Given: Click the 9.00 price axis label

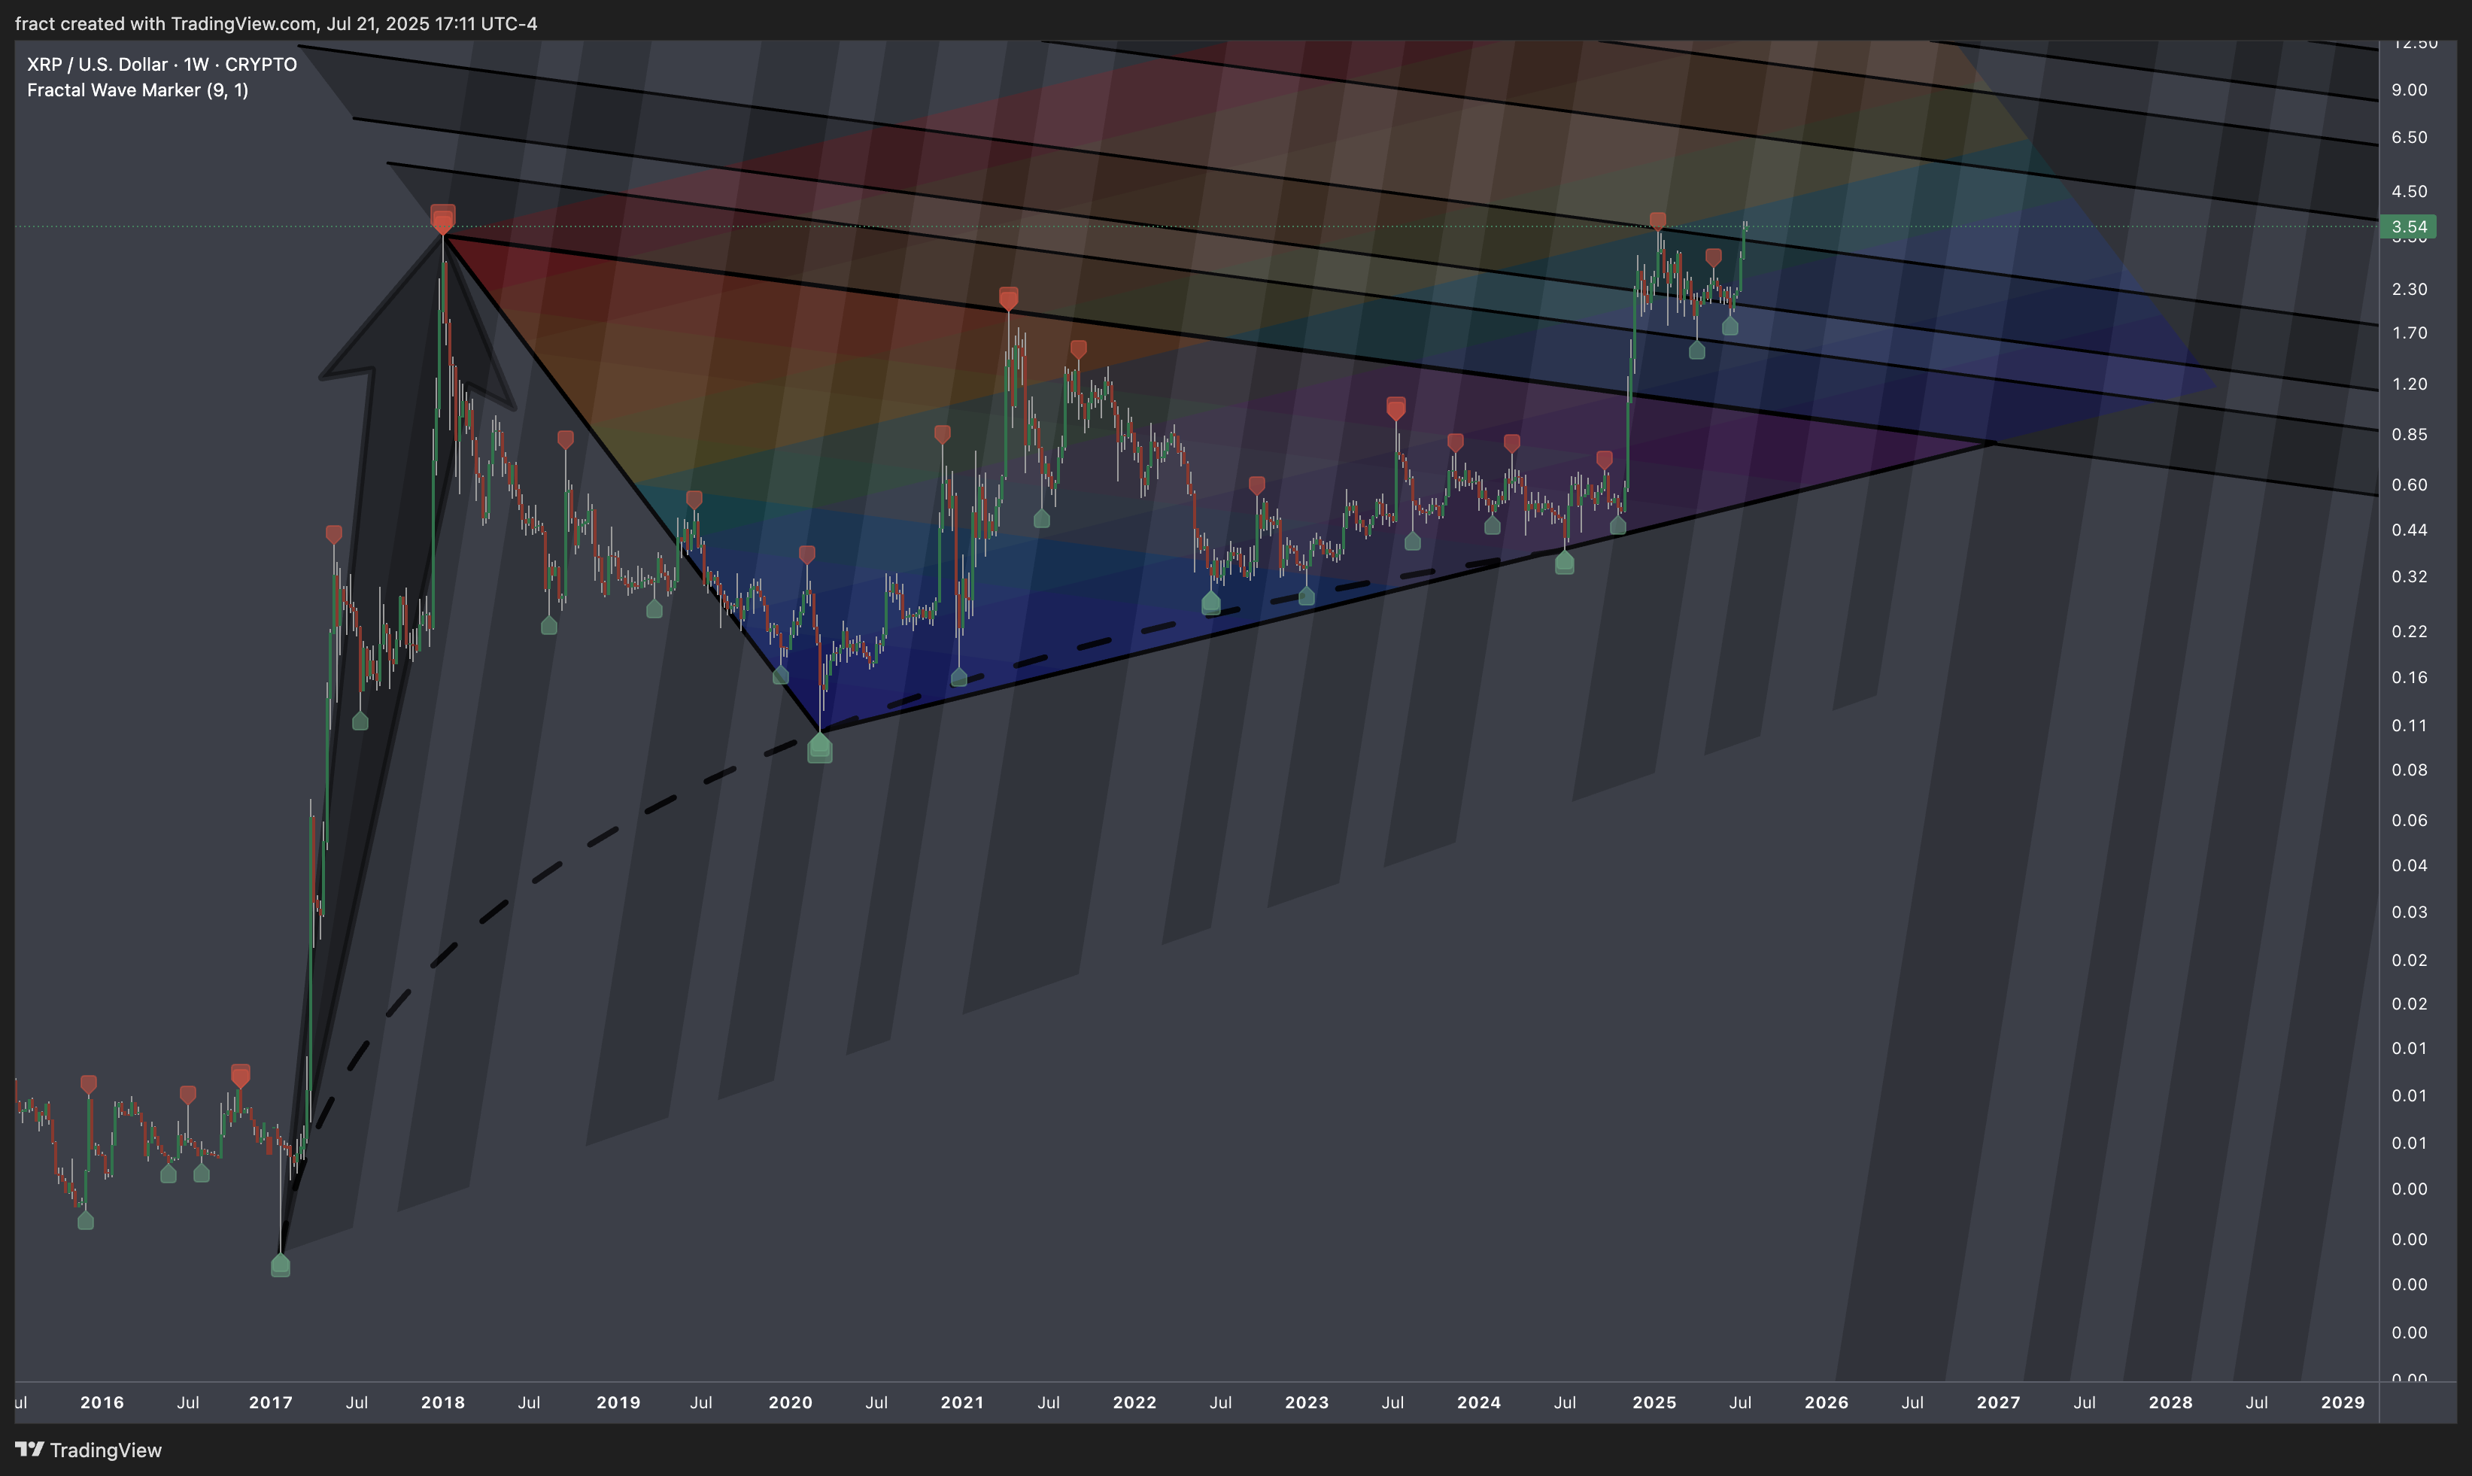Looking at the screenshot, I should click(2410, 90).
